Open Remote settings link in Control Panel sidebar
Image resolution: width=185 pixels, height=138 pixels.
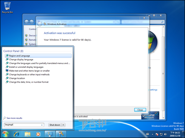click(32, 40)
